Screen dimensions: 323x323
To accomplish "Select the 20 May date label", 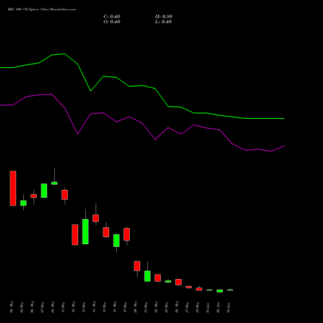I will click(136, 307).
